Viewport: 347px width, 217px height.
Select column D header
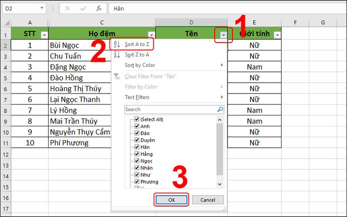tap(191, 23)
